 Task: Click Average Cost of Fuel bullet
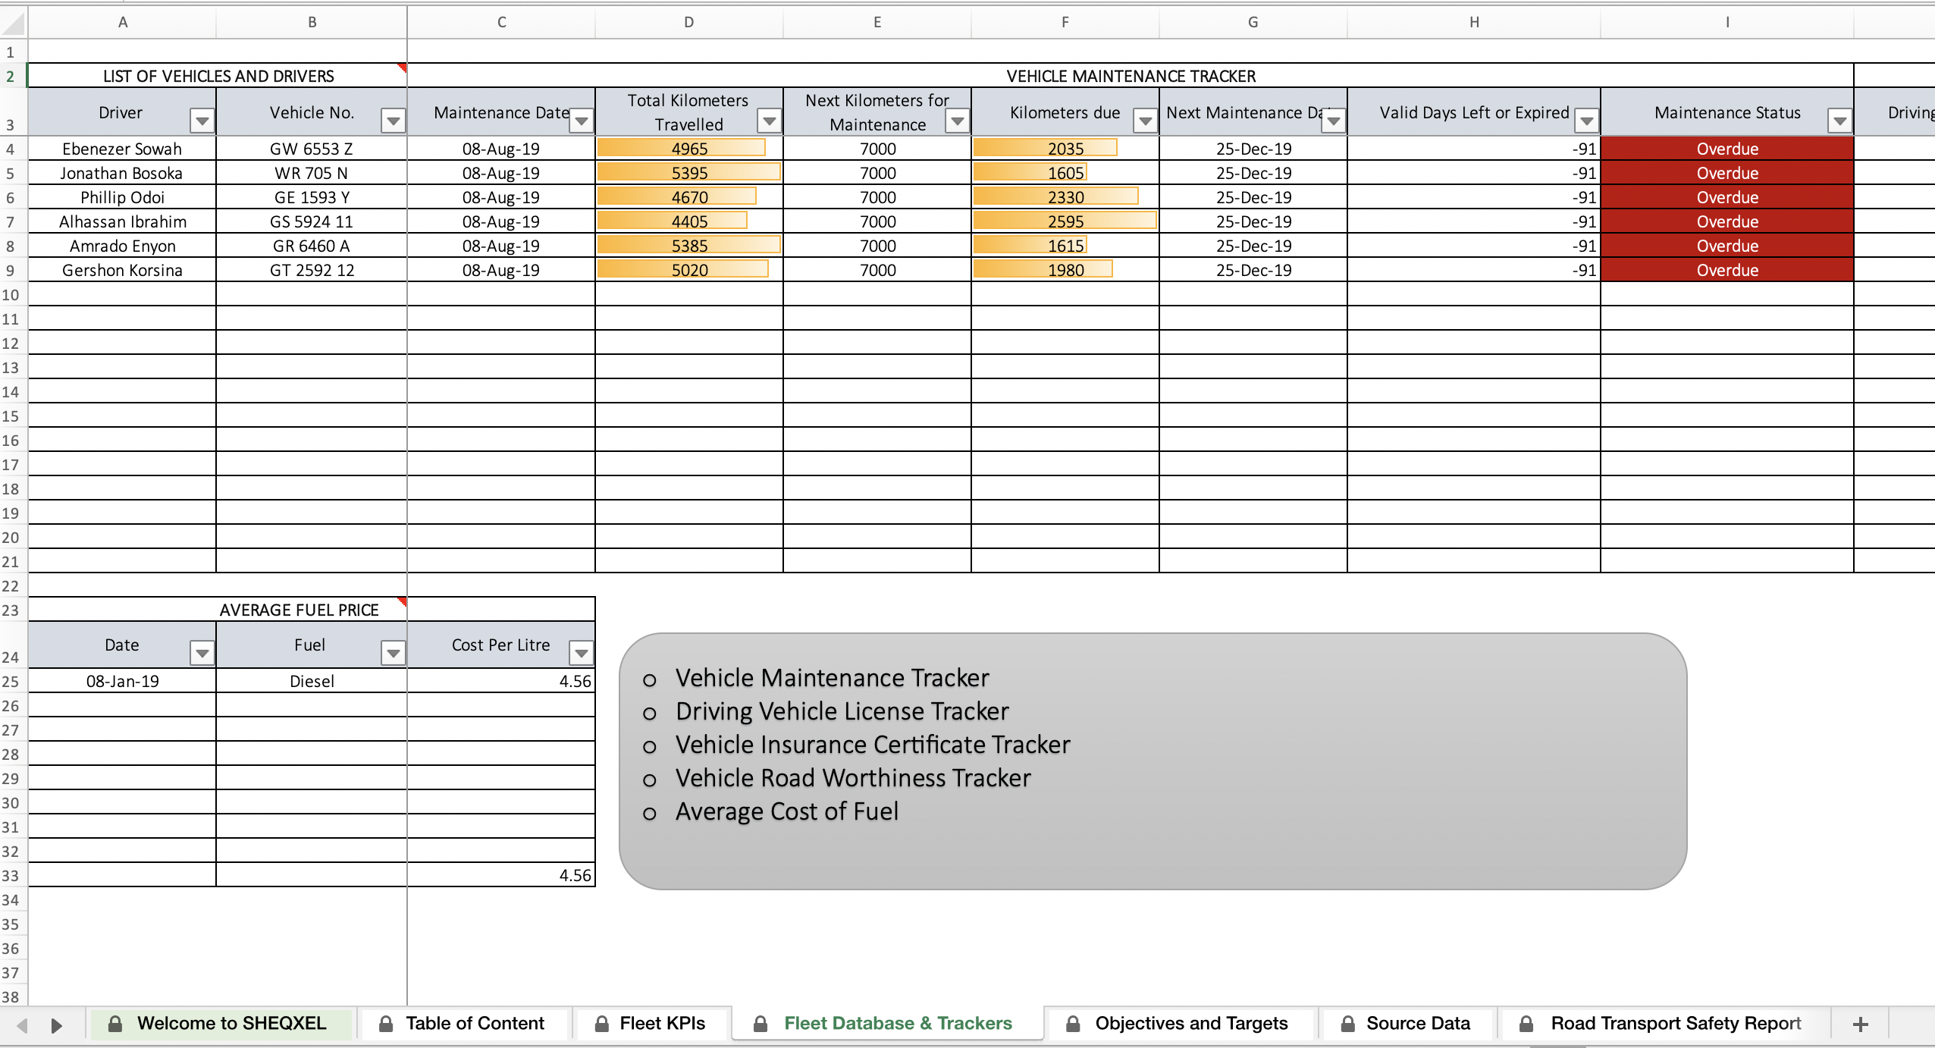tap(786, 811)
